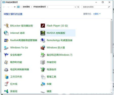Open the 键盘 text label
Screen dimensions: 114x95
(x=49, y=91)
